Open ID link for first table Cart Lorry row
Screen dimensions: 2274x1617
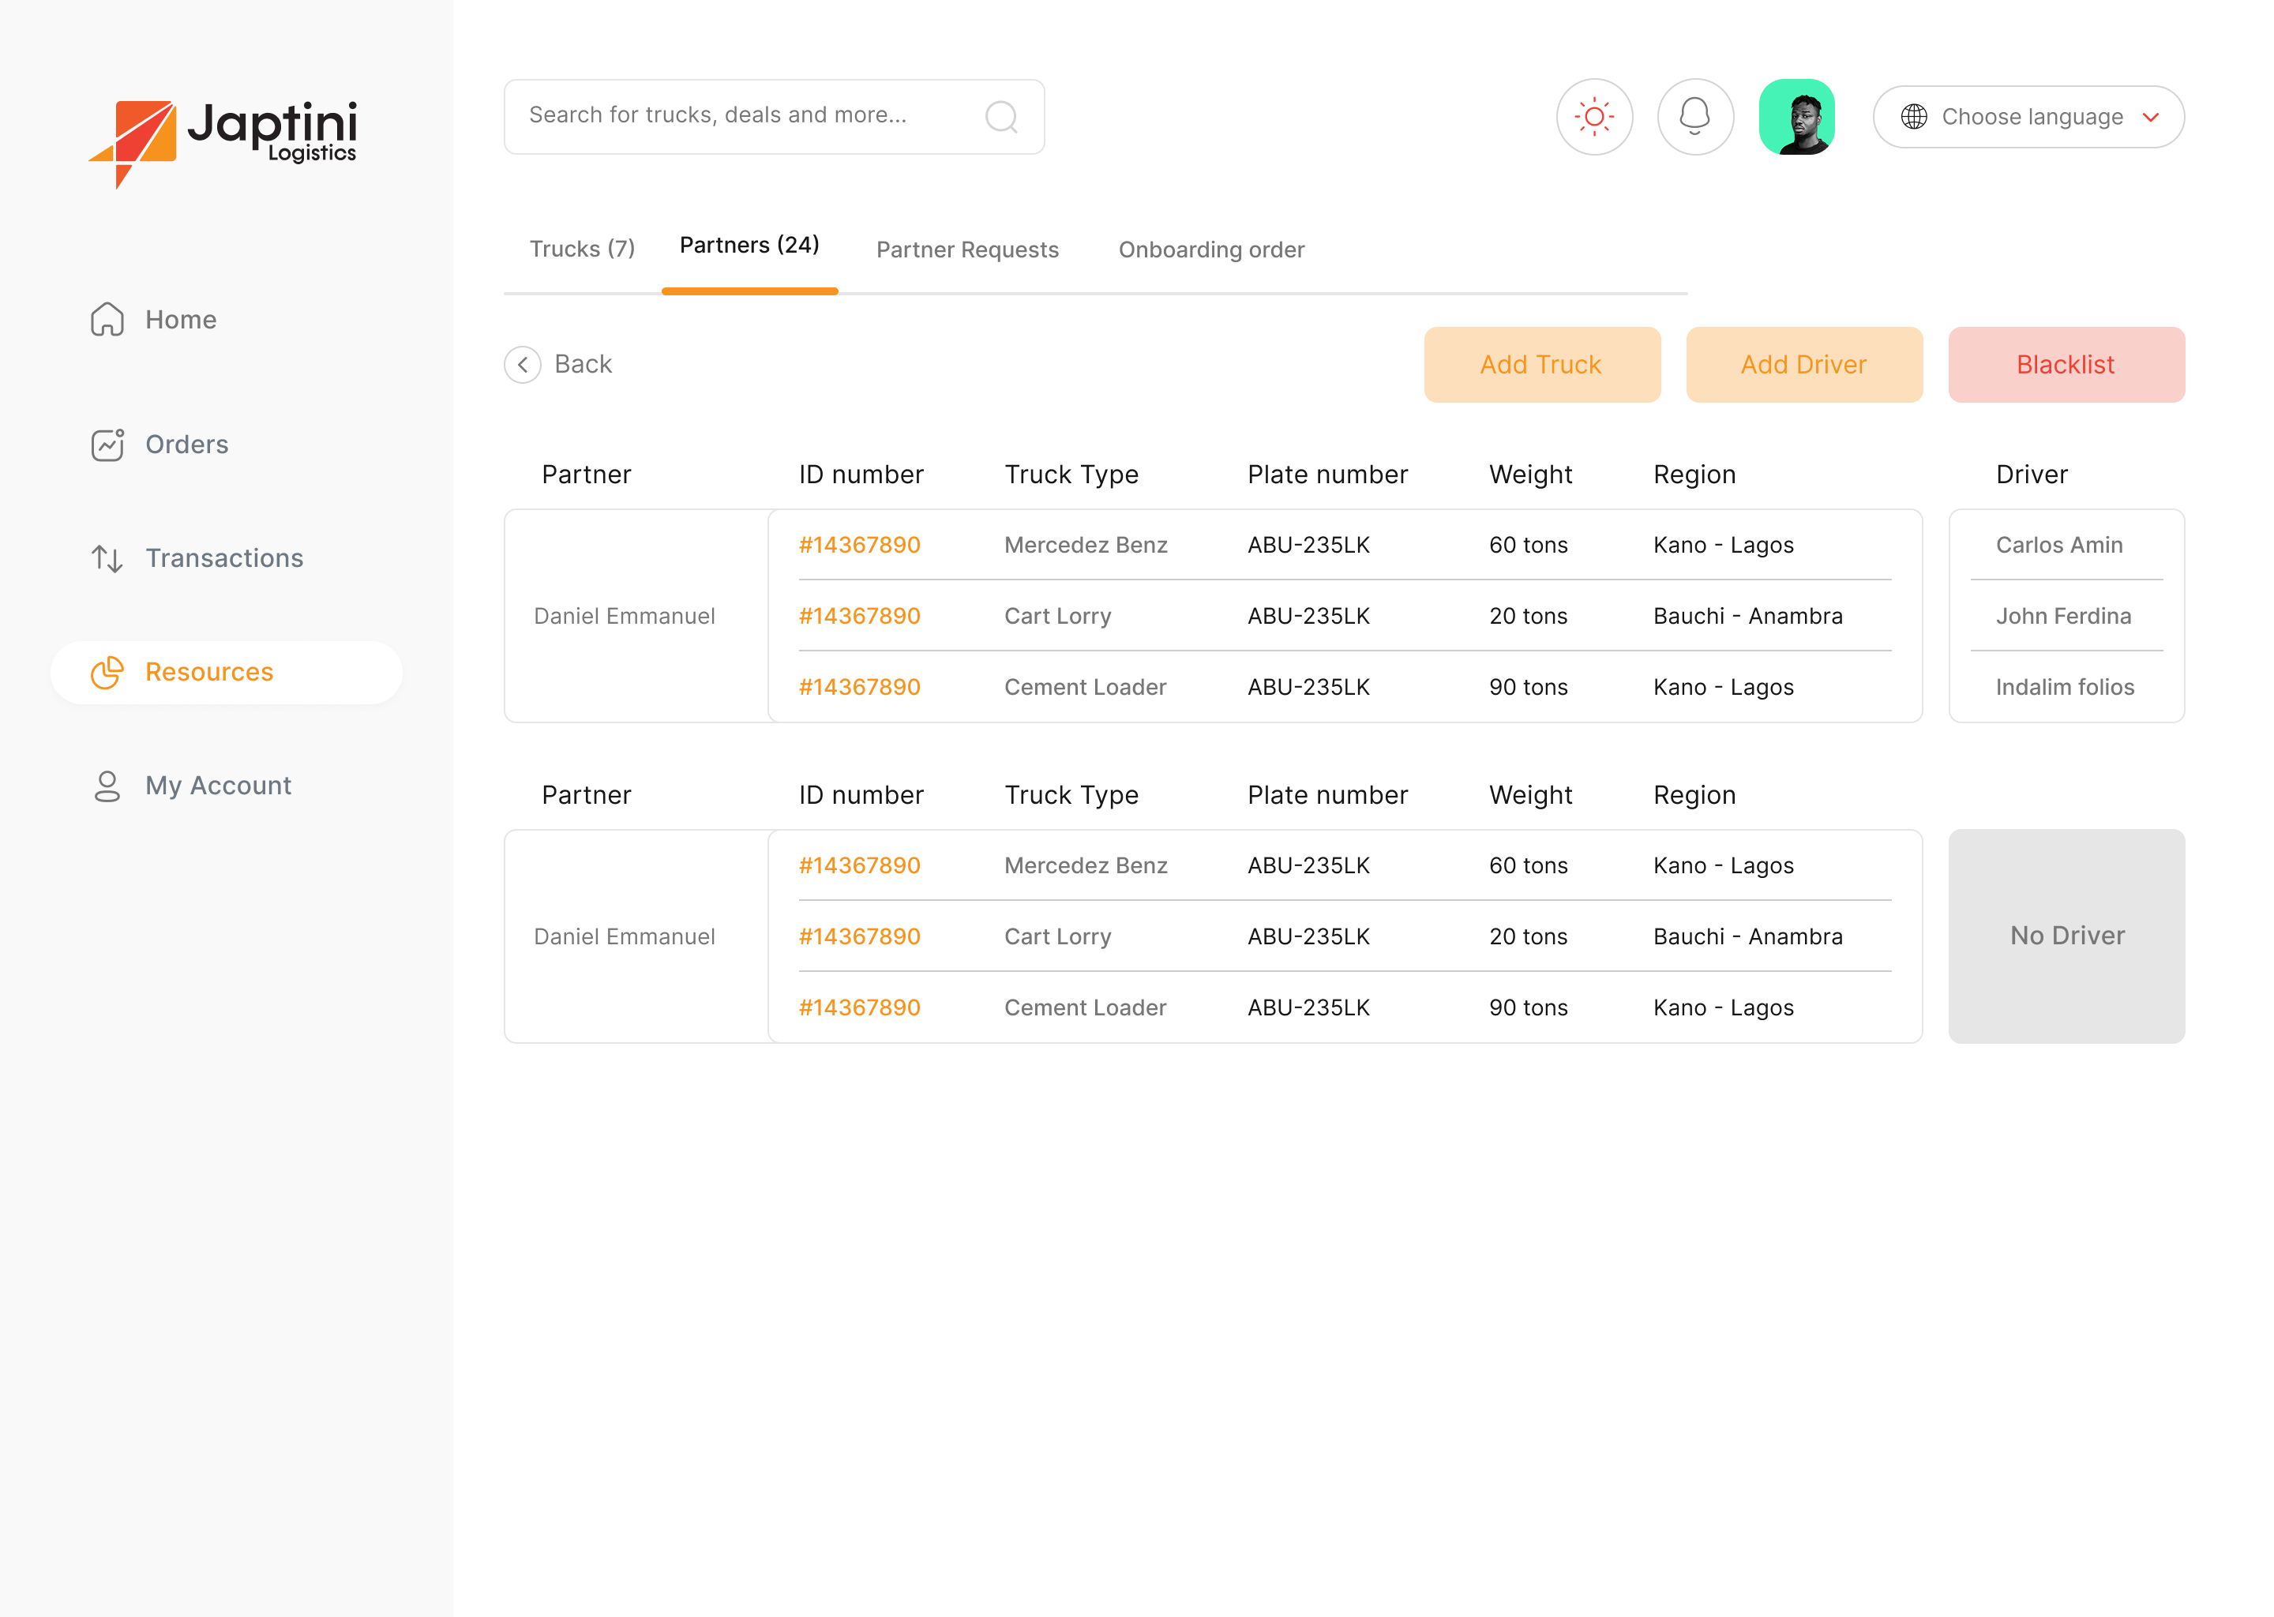pyautogui.click(x=859, y=617)
